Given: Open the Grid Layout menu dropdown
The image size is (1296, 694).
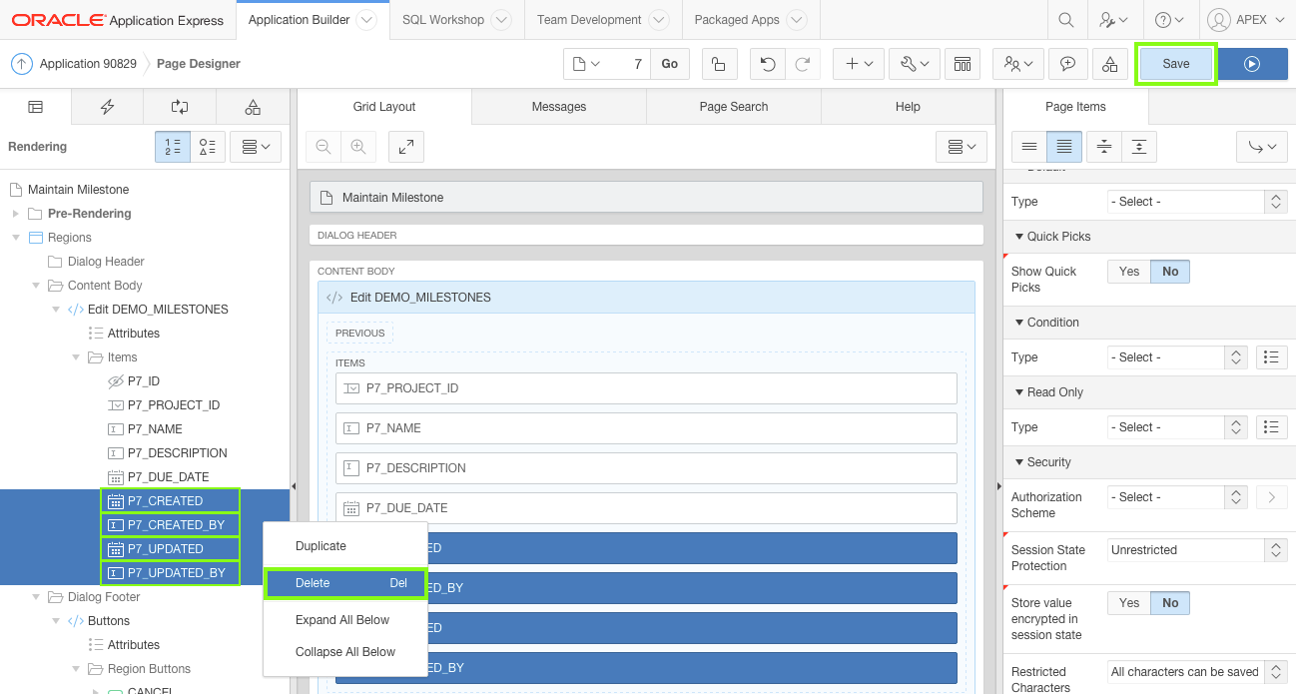Looking at the screenshot, I should tap(962, 147).
